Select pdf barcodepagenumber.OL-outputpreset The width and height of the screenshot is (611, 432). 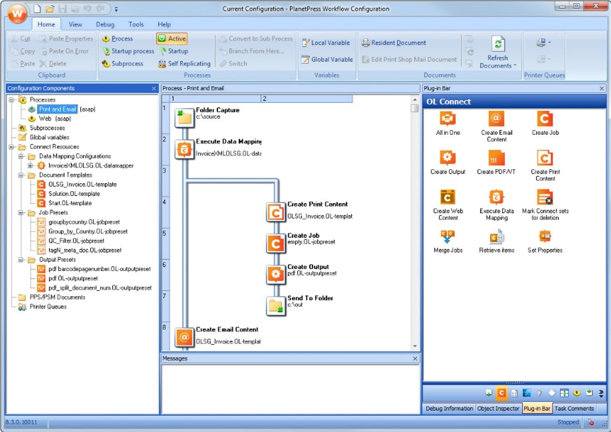pos(99,269)
